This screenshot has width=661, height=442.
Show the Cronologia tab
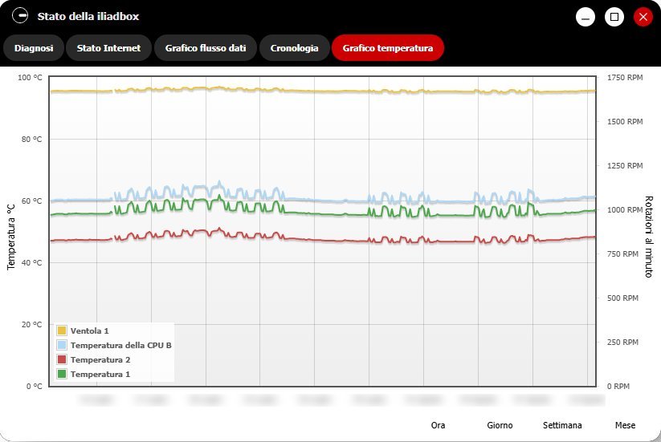(295, 48)
